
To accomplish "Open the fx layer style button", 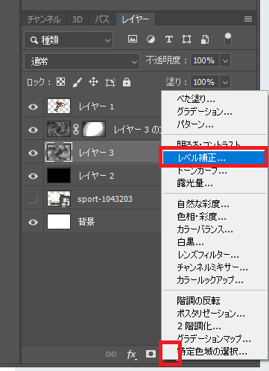I will 132,355.
